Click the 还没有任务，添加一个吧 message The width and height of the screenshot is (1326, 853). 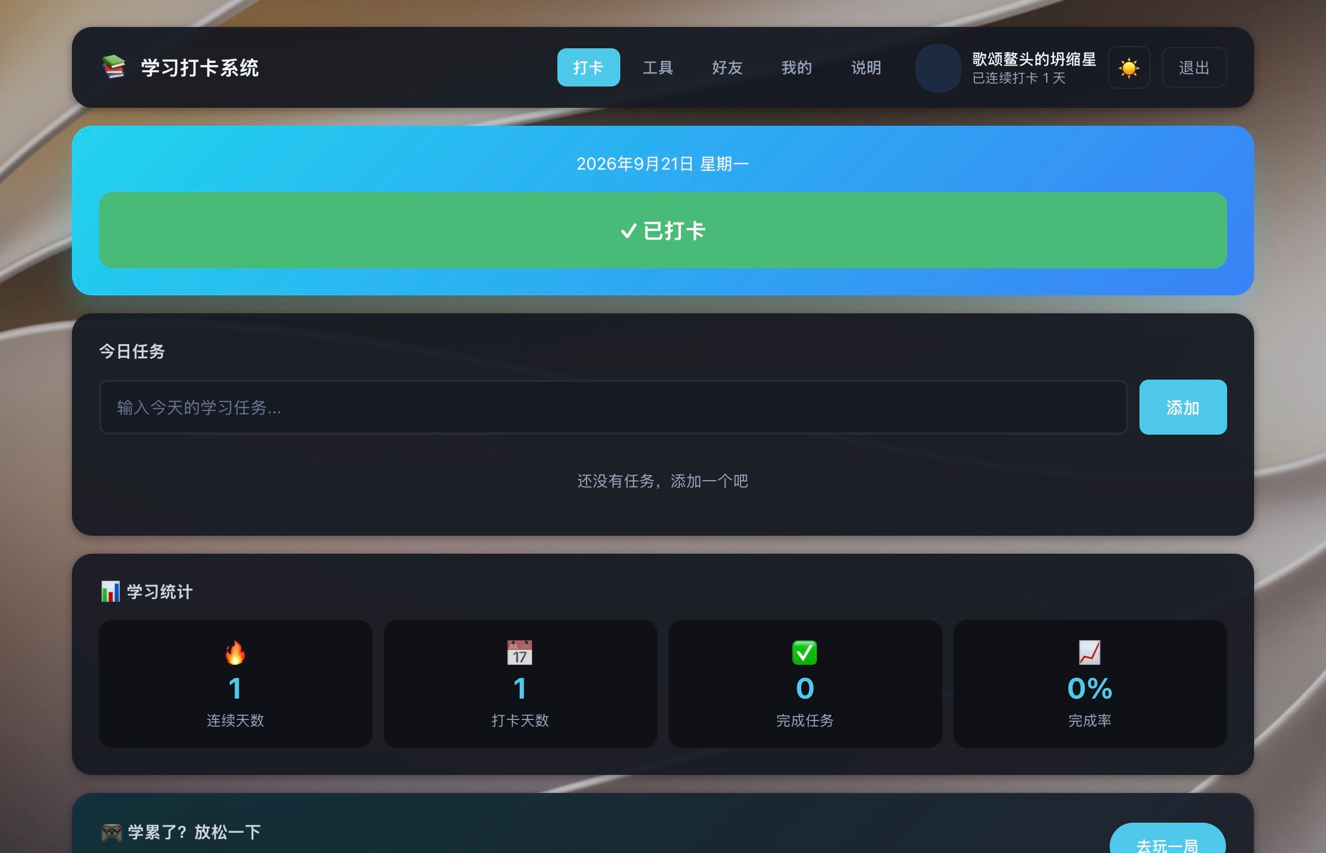tap(663, 481)
